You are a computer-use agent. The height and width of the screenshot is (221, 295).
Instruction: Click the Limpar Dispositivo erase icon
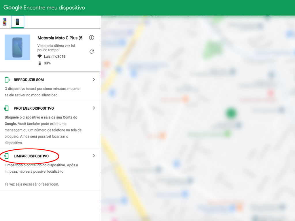click(x=6, y=156)
